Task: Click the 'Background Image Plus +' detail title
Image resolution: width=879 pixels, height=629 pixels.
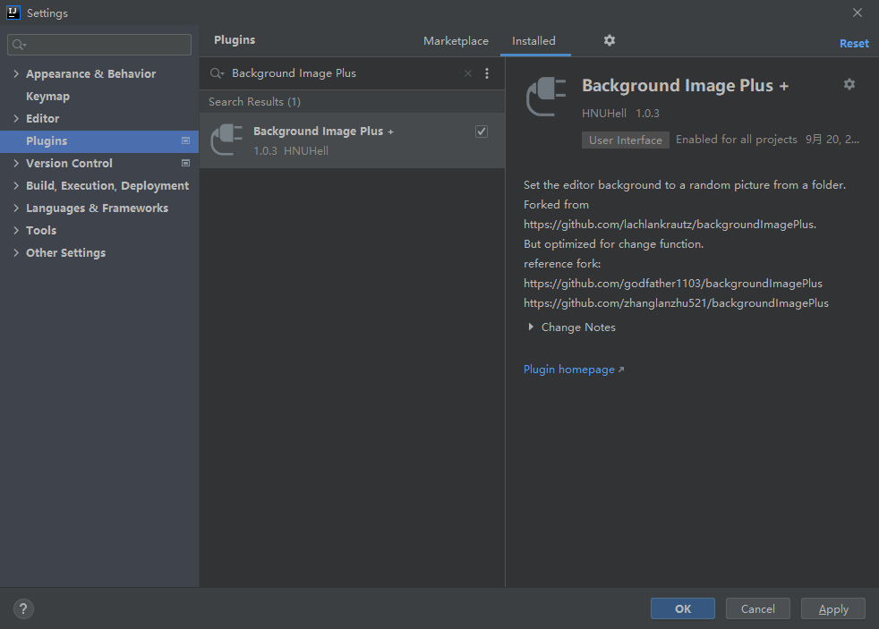Action: pos(685,85)
